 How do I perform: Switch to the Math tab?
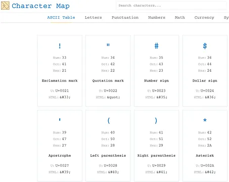point(180,17)
